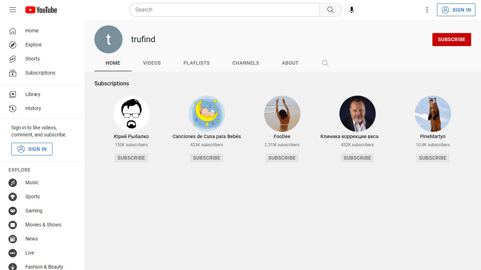Open Клиника коррекции веса avatar
This screenshot has width=481, height=270.
(x=357, y=114)
